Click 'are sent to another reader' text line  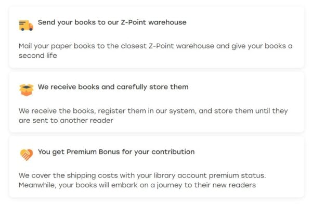66,121
